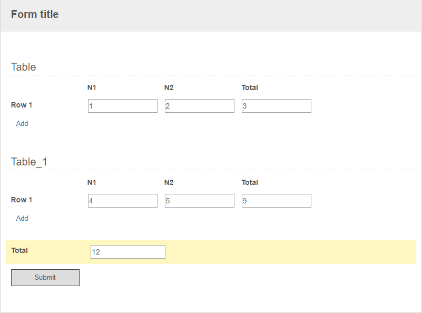Viewport: 422px width, 313px height.
Task: Click the N1 input in Table_1
Action: [x=123, y=201]
